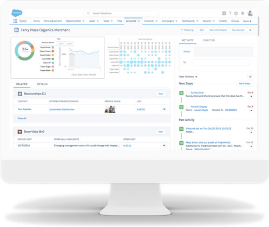This screenshot has height=227, width=269.
Task: Click the Store Visits section icon
Action: point(19,132)
